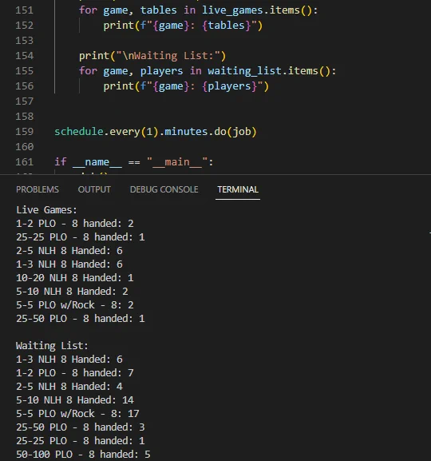Click the schedule.every(1).minutes.do(job) line

(156, 132)
